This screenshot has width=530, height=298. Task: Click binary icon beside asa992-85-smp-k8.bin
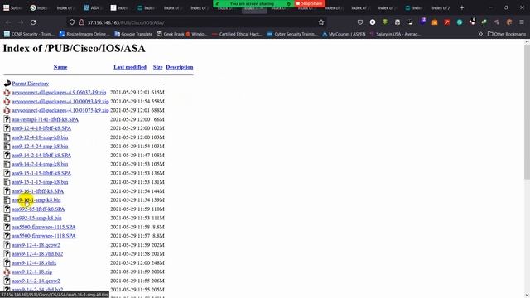[x=7, y=218]
